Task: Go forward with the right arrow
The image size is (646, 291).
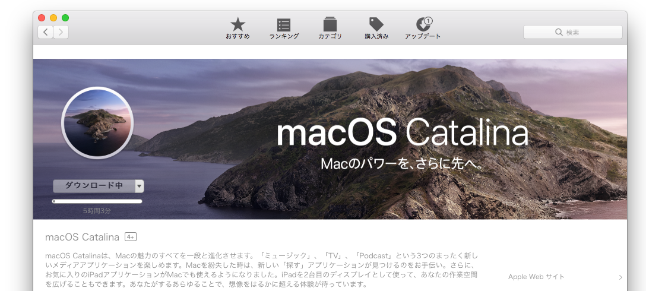Action: pos(61,32)
